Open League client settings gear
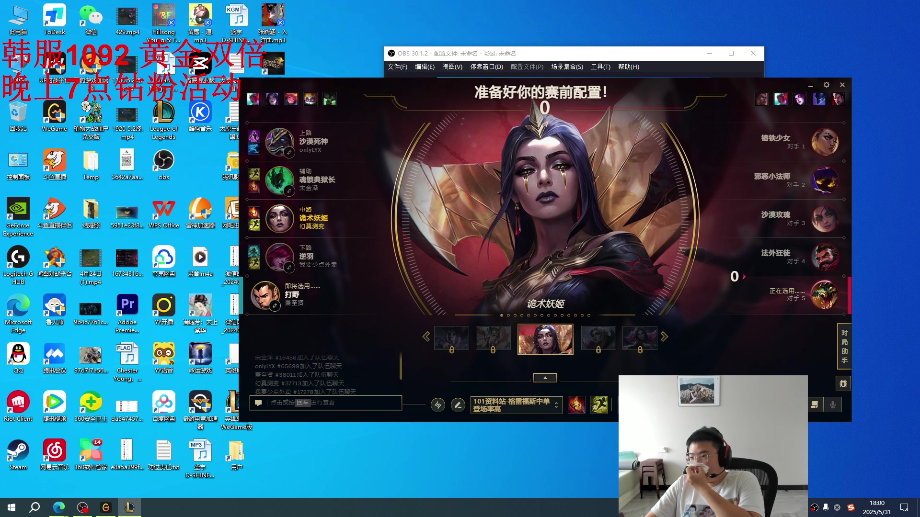The width and height of the screenshot is (920, 517). (827, 85)
